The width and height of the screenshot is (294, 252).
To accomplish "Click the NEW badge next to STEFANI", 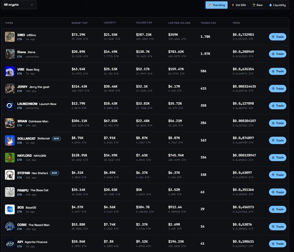I will tap(54, 173).
